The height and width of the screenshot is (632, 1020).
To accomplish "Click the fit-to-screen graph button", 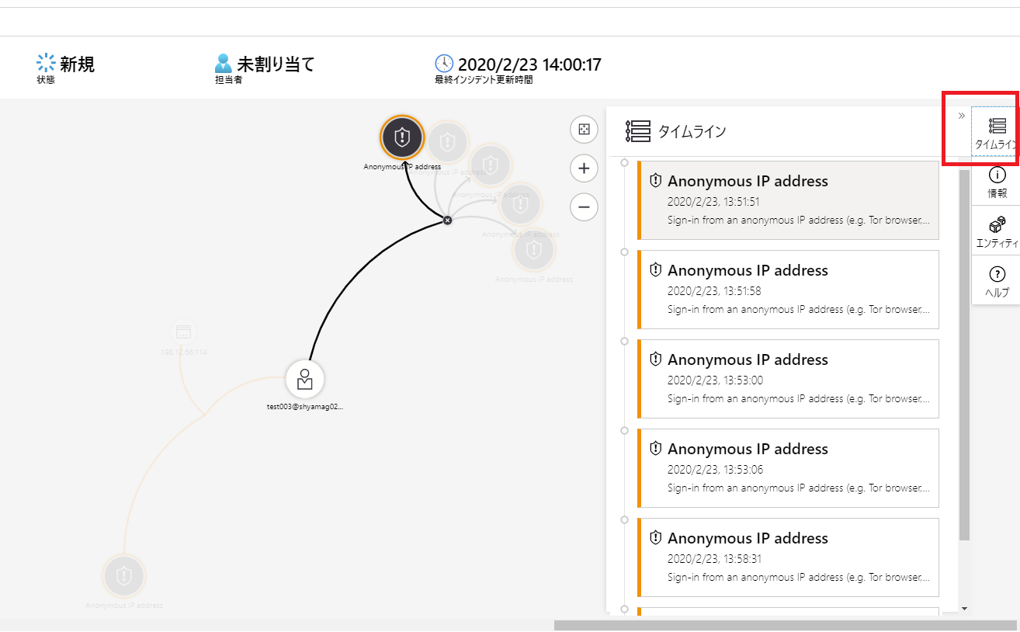I will [x=584, y=130].
